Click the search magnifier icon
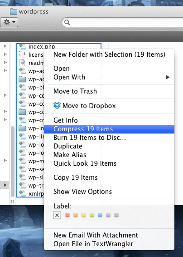The width and height of the screenshot is (183, 257). (x=67, y=22)
